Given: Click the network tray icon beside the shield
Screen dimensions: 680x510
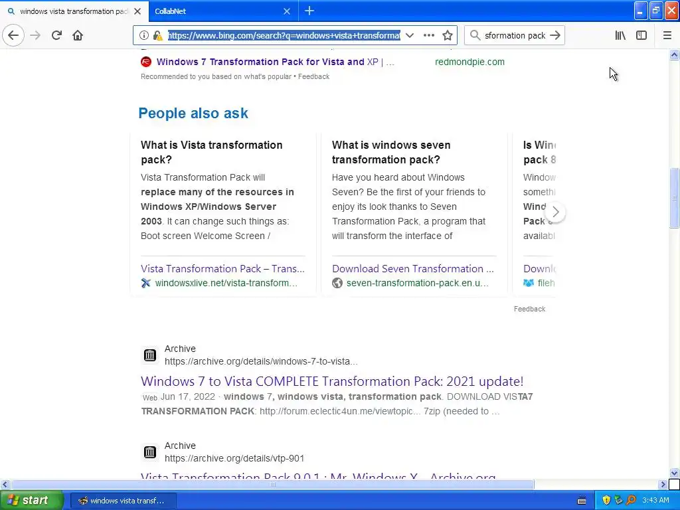Looking at the screenshot, I should click(618, 500).
